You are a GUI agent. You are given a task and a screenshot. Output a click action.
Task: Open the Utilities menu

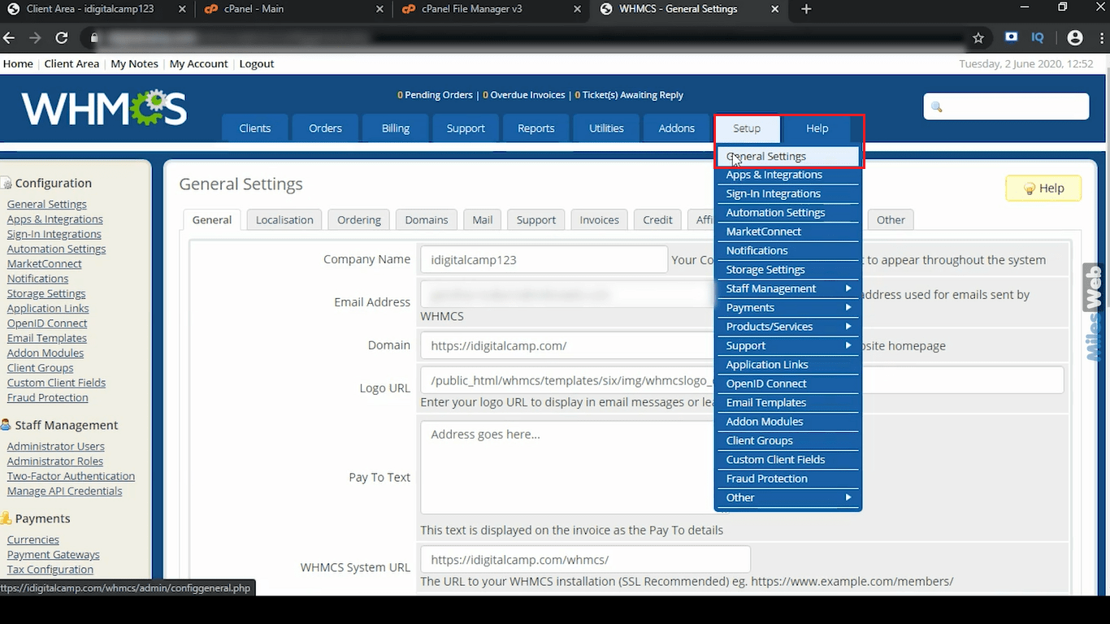(x=606, y=128)
